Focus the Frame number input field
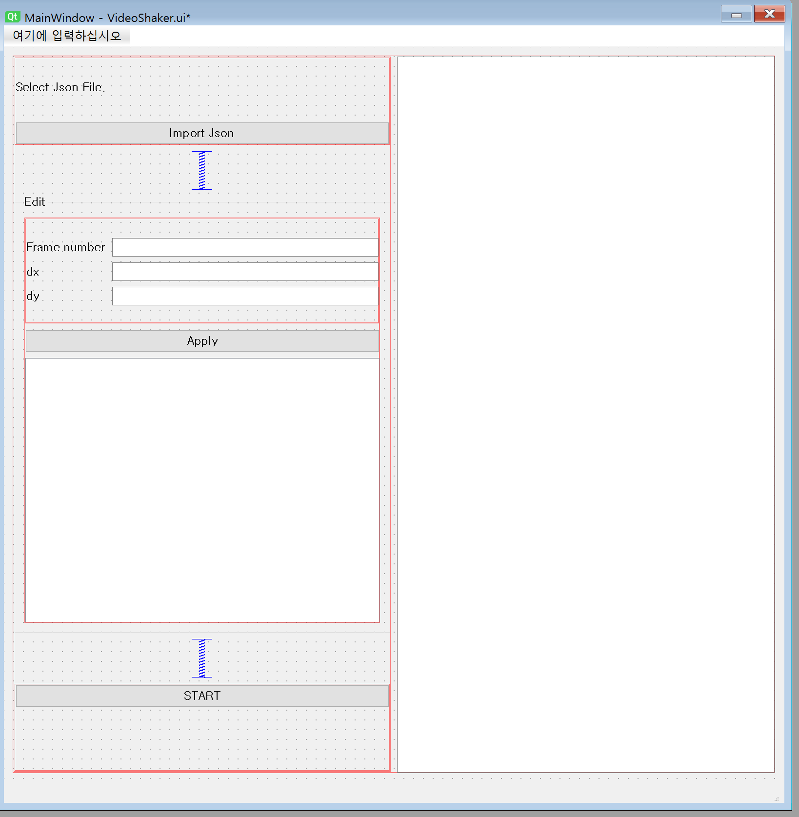799x817 pixels. tap(245, 247)
